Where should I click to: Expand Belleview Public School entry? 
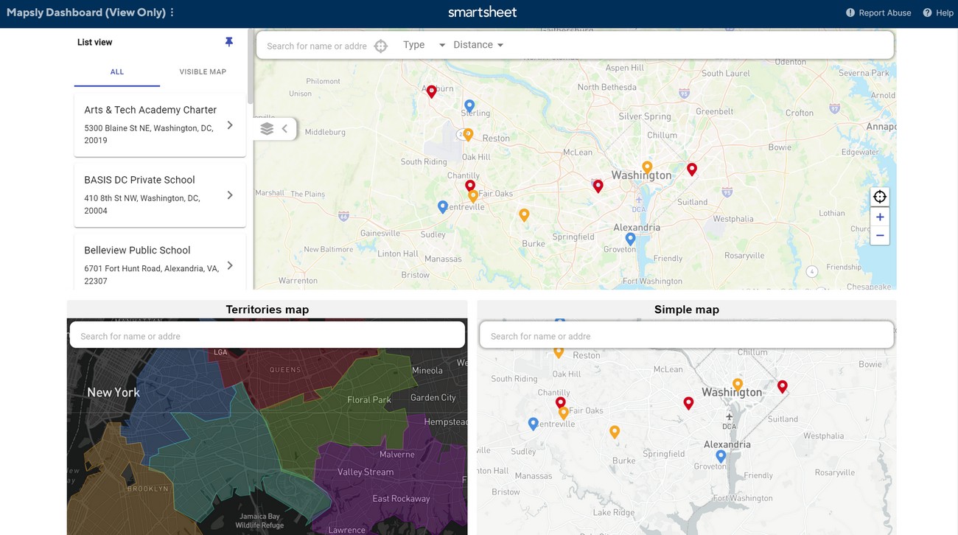point(230,265)
